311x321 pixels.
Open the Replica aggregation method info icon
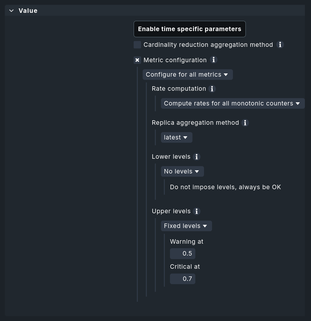point(245,123)
